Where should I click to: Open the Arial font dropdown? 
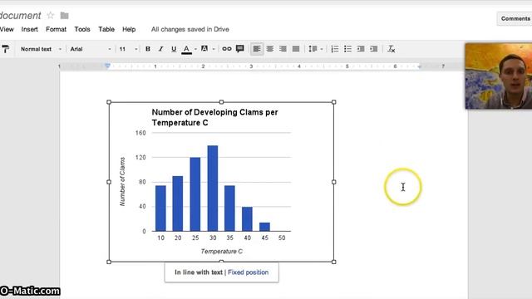pyautogui.click(x=91, y=49)
